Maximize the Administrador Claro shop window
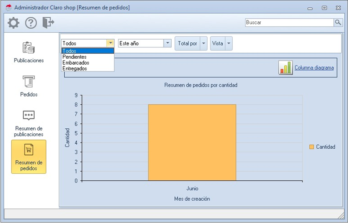Viewport: 348px width, 223px height. coord(324,8)
